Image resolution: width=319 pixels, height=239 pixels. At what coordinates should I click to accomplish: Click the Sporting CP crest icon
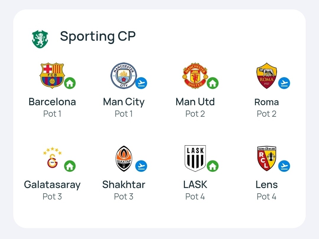(x=40, y=39)
